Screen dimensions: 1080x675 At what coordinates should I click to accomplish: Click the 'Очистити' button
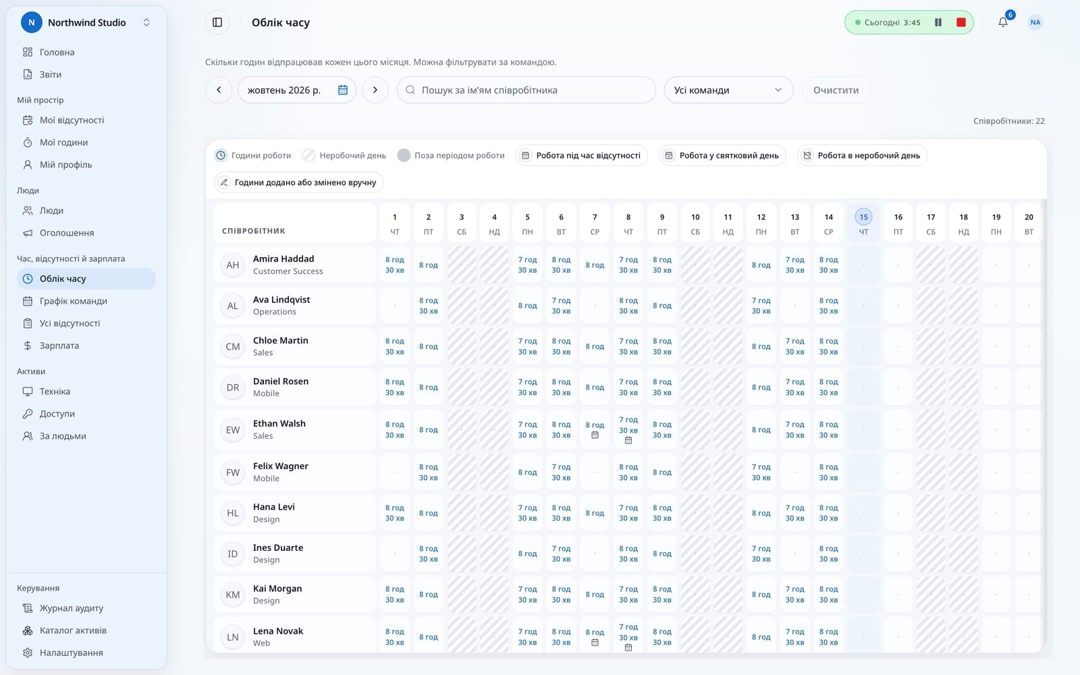click(836, 90)
